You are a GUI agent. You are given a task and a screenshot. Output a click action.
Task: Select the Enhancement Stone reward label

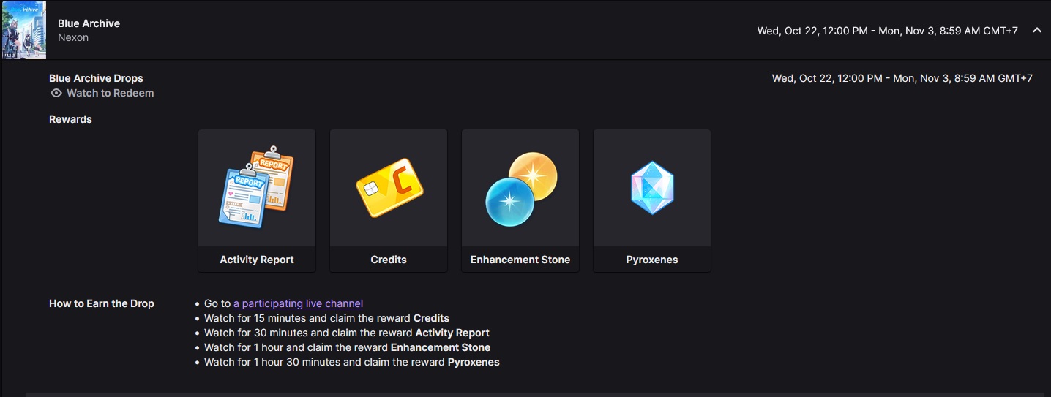(520, 260)
